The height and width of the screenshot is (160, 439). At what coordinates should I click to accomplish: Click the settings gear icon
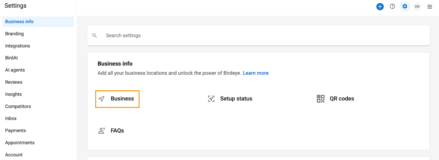point(405,6)
